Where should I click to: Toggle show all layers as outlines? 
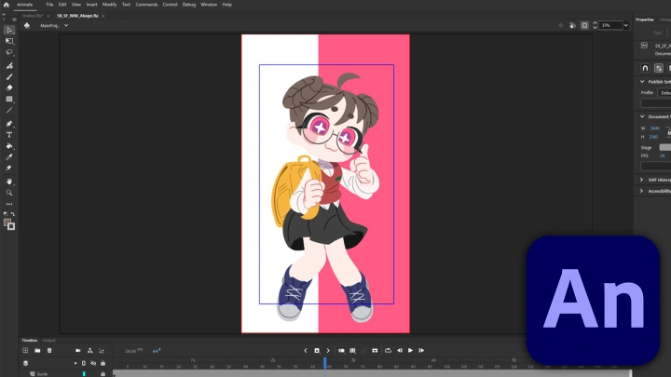click(x=84, y=363)
